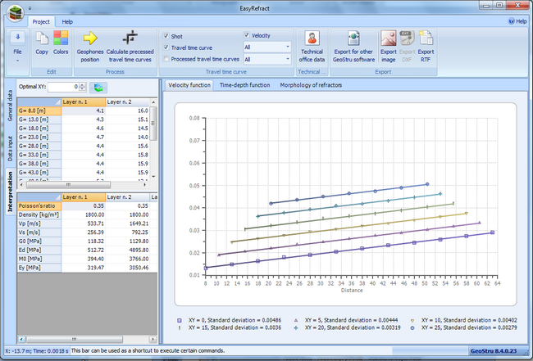Disable the Velocity checkbox
The height and width of the screenshot is (361, 533).
pyautogui.click(x=247, y=35)
